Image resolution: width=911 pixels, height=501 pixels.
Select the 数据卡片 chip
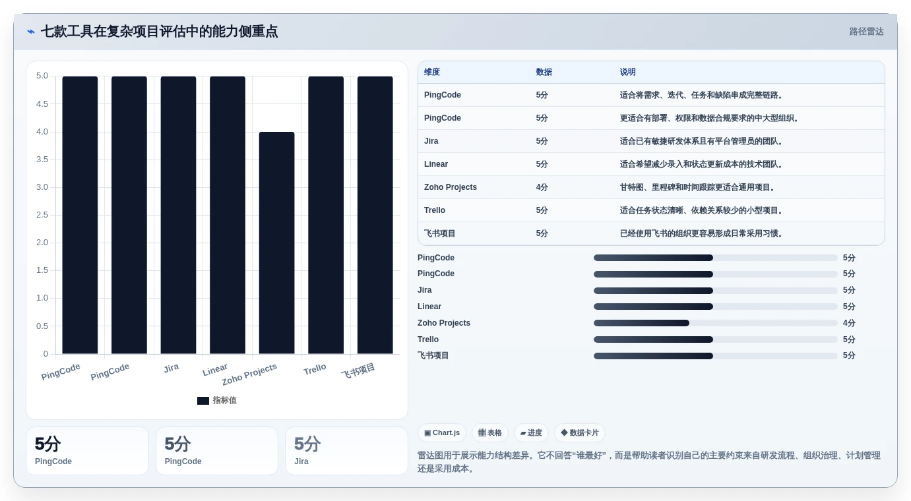580,433
